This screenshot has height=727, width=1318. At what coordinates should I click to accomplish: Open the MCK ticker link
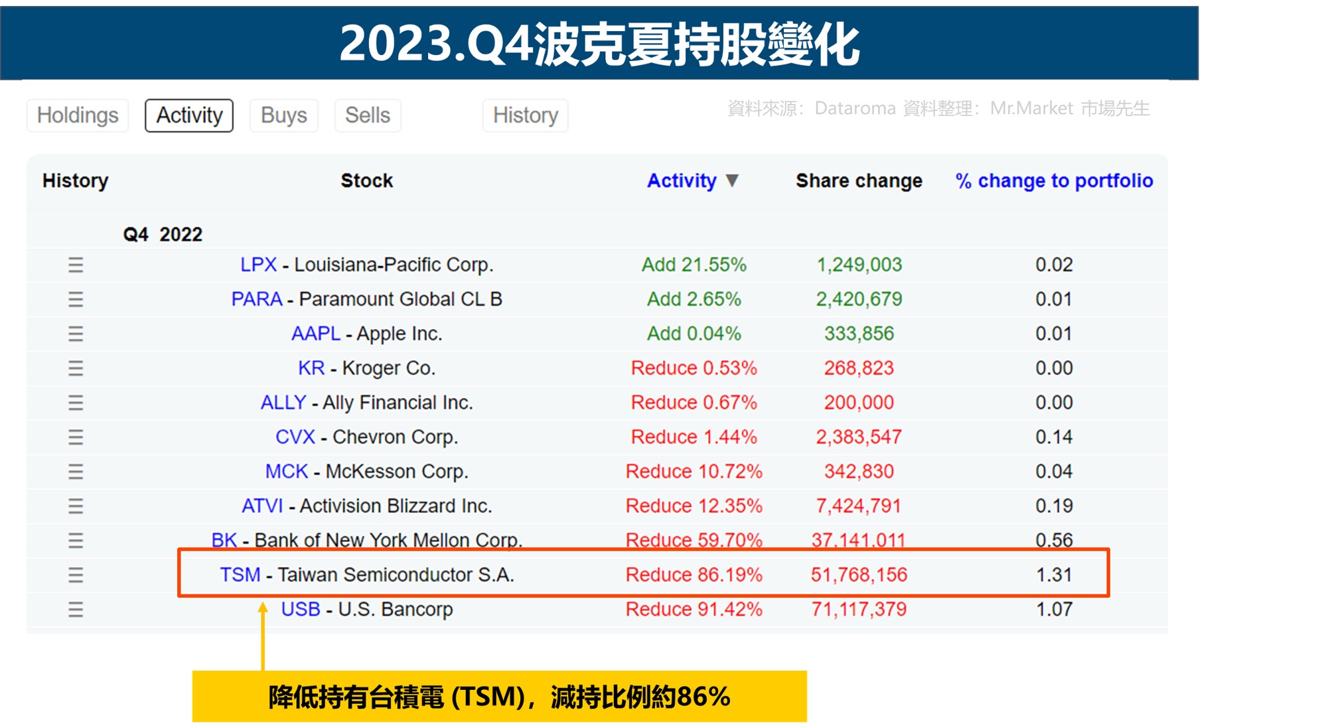pyautogui.click(x=287, y=472)
